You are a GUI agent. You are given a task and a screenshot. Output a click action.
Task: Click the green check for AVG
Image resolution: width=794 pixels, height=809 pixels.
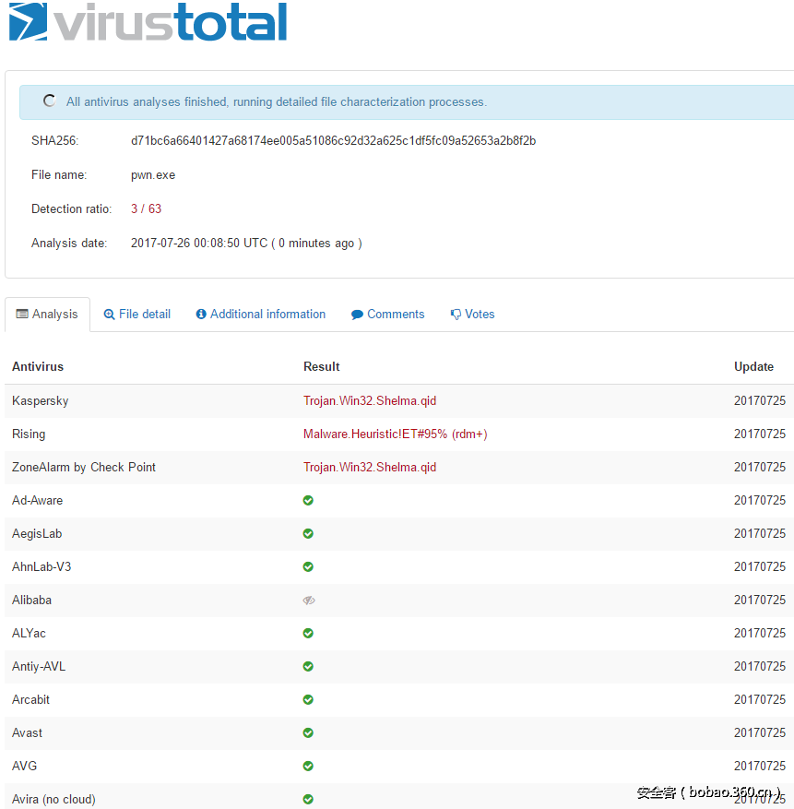[x=308, y=767]
